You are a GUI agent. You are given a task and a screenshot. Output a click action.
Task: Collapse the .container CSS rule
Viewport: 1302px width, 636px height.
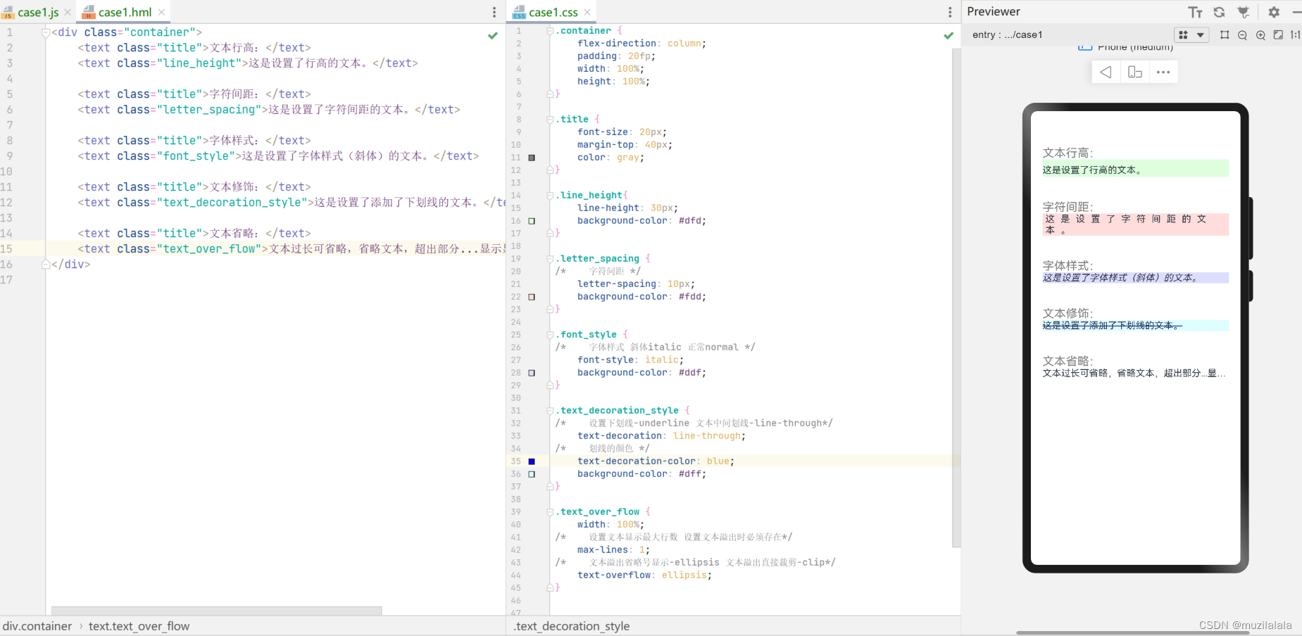[x=550, y=31]
